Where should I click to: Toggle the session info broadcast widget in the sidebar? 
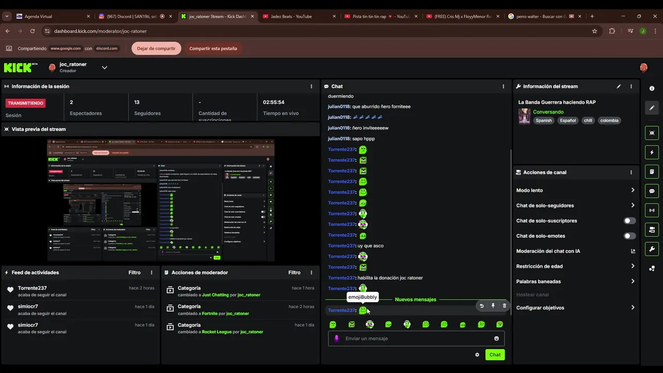click(x=652, y=210)
